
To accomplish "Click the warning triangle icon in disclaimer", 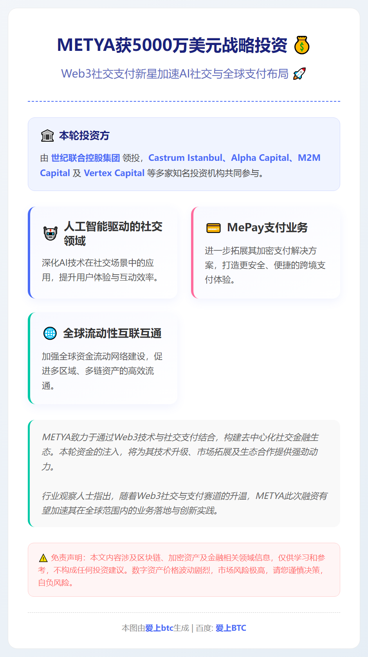I will [x=43, y=558].
